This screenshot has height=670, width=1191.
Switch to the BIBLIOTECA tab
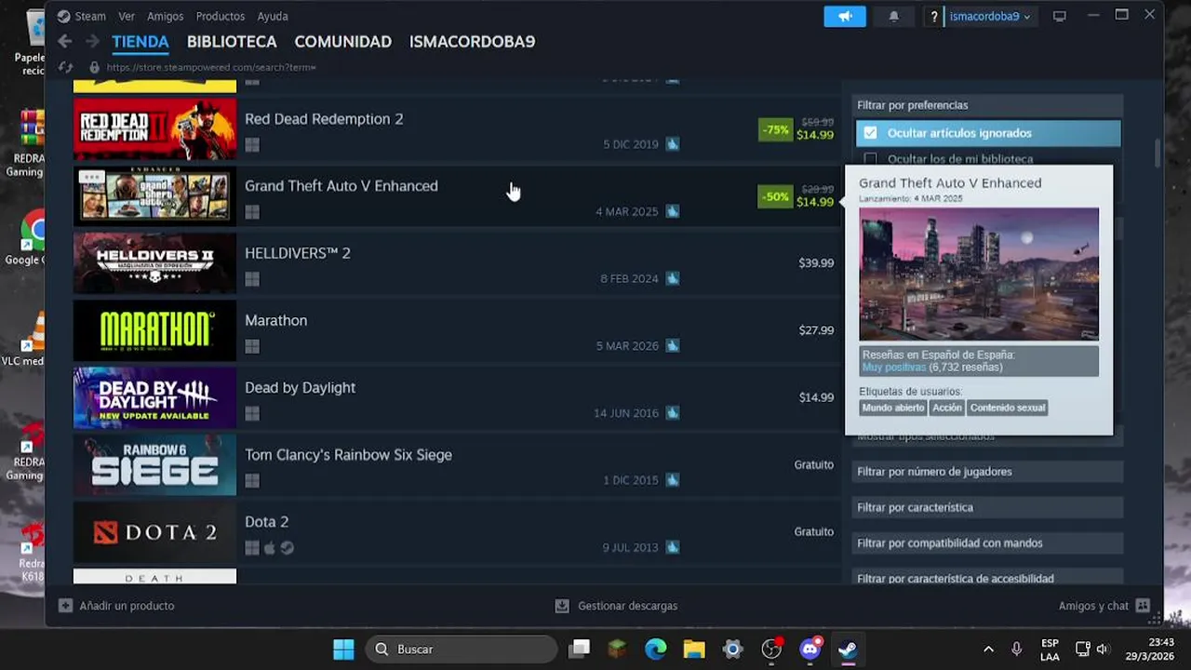[x=232, y=42]
